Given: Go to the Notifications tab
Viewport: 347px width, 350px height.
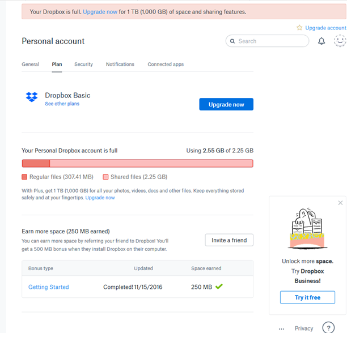Looking at the screenshot, I should (120, 65).
